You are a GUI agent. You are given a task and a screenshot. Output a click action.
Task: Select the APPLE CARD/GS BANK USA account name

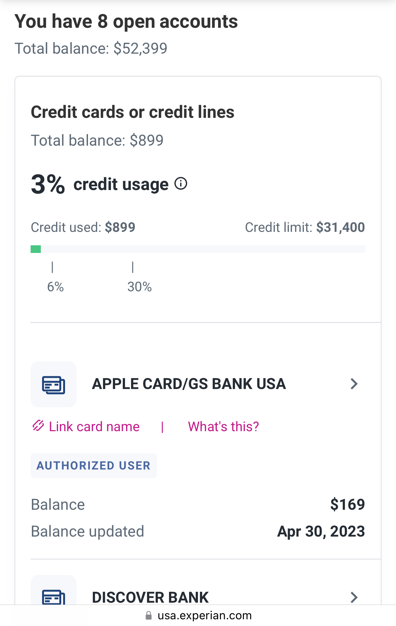tap(189, 384)
